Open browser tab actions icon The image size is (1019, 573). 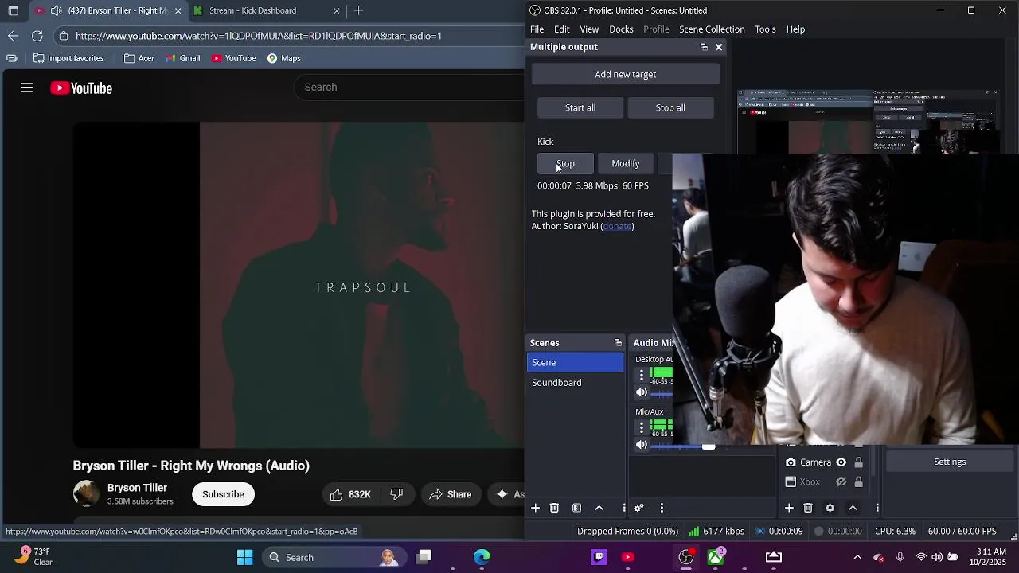pos(13,10)
